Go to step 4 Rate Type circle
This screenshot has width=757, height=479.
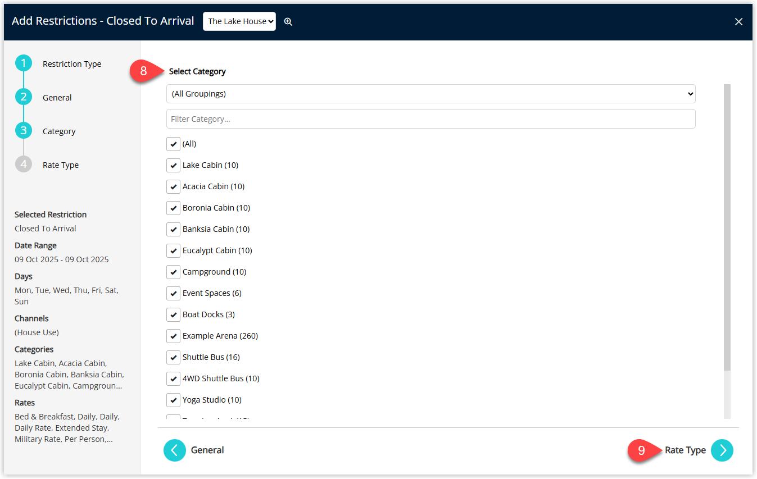(x=24, y=165)
